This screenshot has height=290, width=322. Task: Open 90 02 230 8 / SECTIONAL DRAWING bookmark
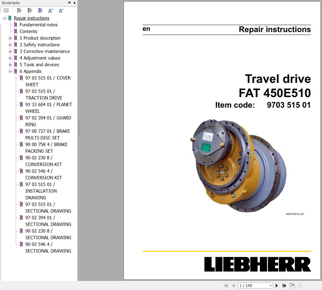point(48,234)
